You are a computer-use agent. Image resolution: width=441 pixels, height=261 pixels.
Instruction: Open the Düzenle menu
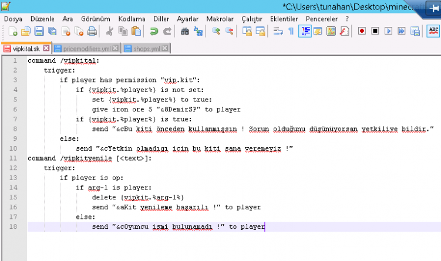point(42,19)
